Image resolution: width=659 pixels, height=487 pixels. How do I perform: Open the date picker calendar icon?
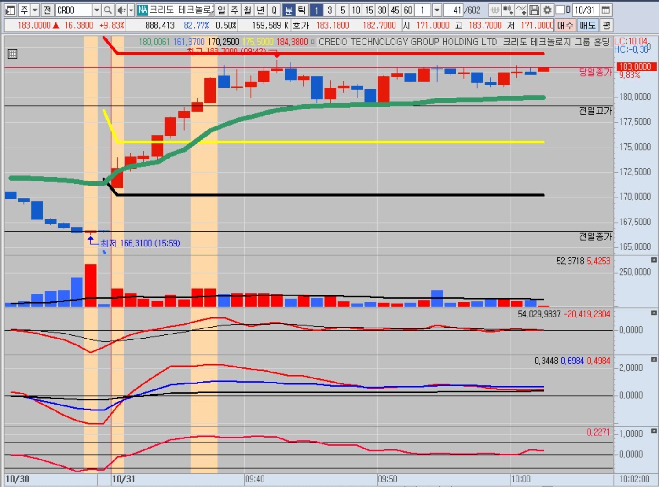[x=605, y=10]
